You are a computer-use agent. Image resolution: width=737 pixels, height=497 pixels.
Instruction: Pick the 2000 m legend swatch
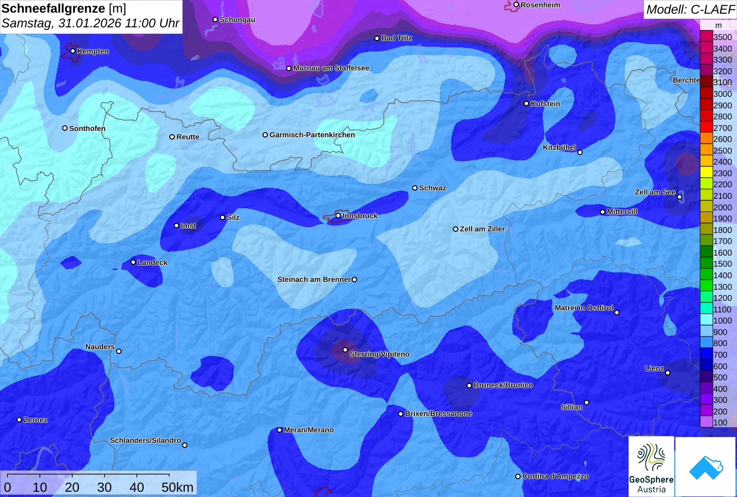coord(706,207)
